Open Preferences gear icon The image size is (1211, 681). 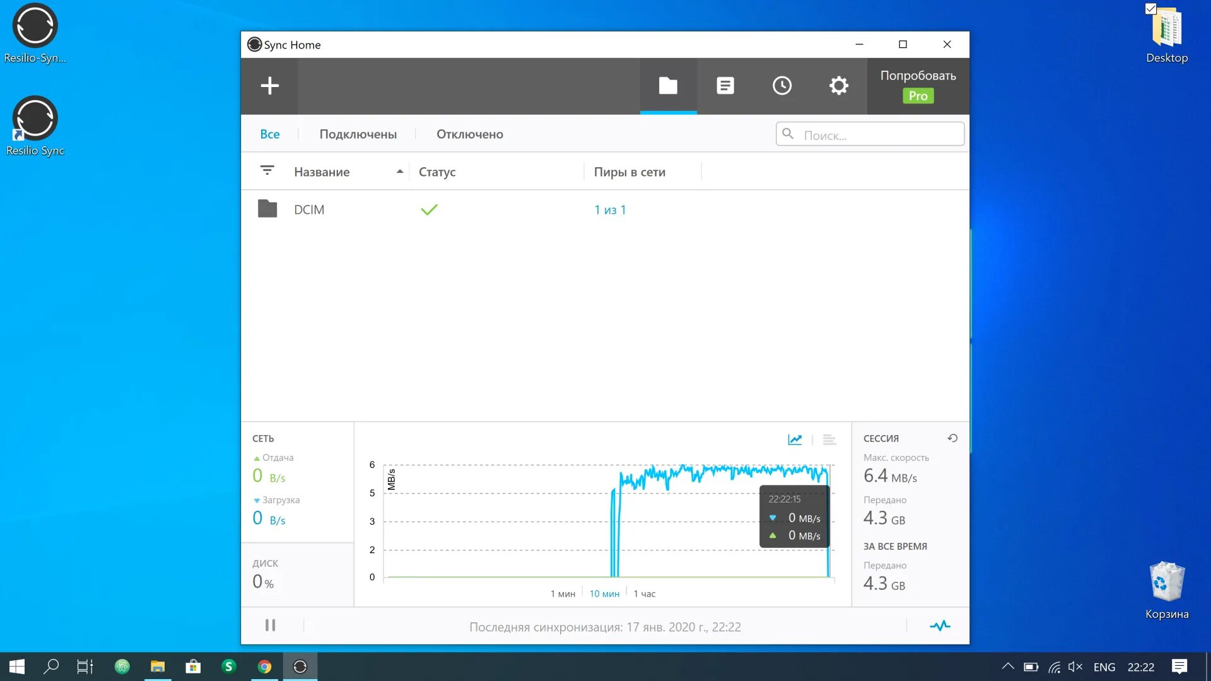pyautogui.click(x=838, y=86)
